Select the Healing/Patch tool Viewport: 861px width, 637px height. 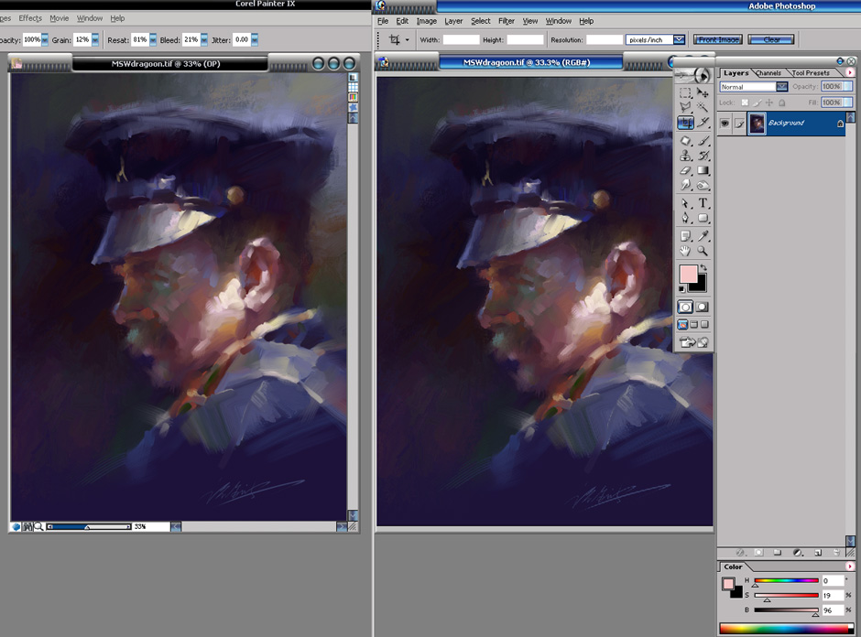(685, 141)
